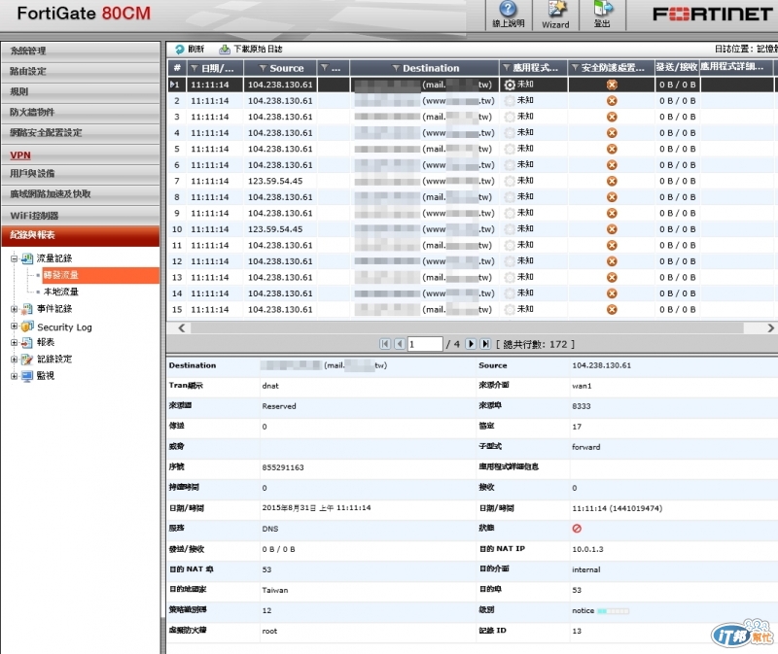Go to the previous log page

click(x=400, y=344)
